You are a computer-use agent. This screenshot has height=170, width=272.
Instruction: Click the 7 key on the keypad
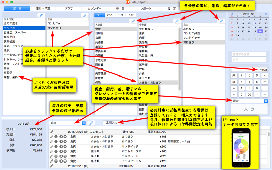241,75
